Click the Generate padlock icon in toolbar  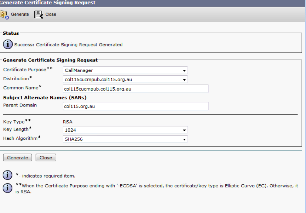coord(4,15)
